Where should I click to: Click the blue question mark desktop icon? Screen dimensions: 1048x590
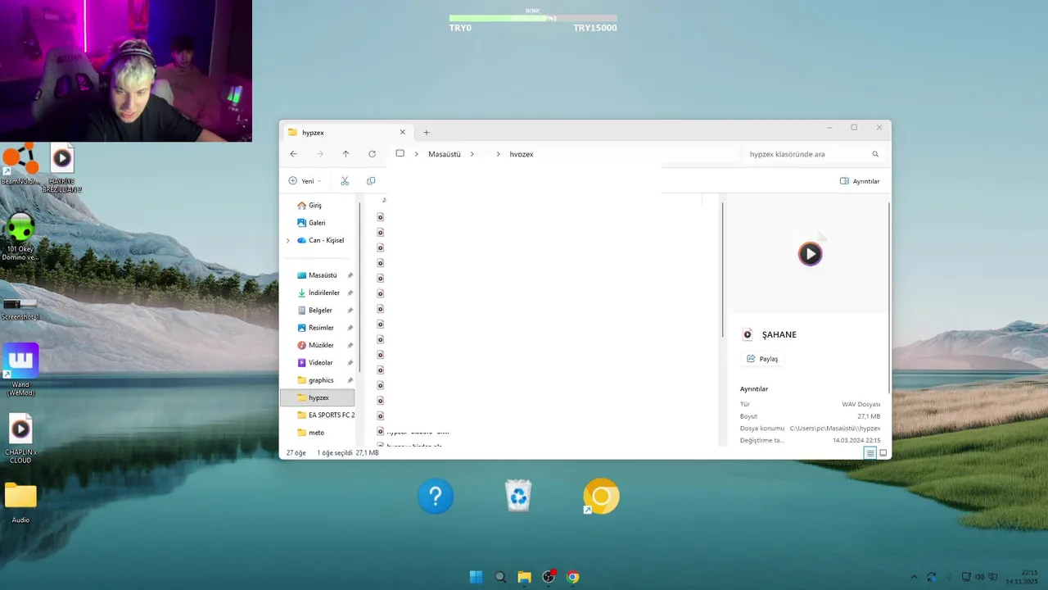(x=436, y=496)
